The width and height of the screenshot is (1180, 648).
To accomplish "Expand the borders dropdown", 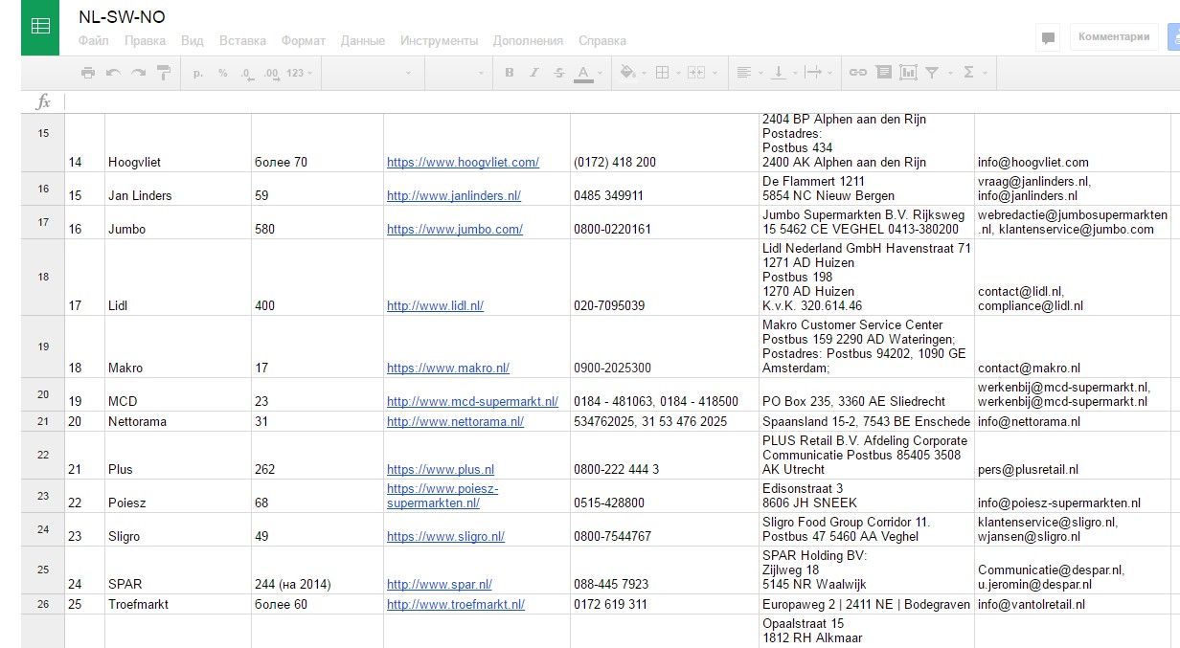I will click(667, 73).
